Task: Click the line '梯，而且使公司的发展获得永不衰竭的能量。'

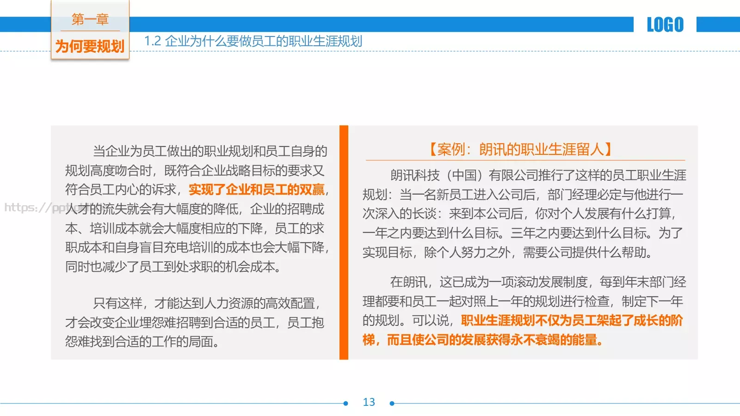Action: (484, 340)
